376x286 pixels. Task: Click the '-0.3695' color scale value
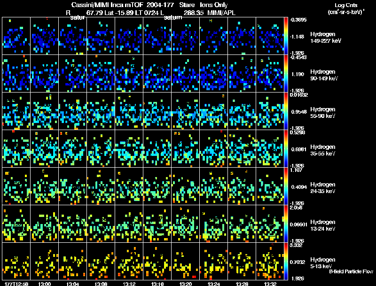point(298,20)
